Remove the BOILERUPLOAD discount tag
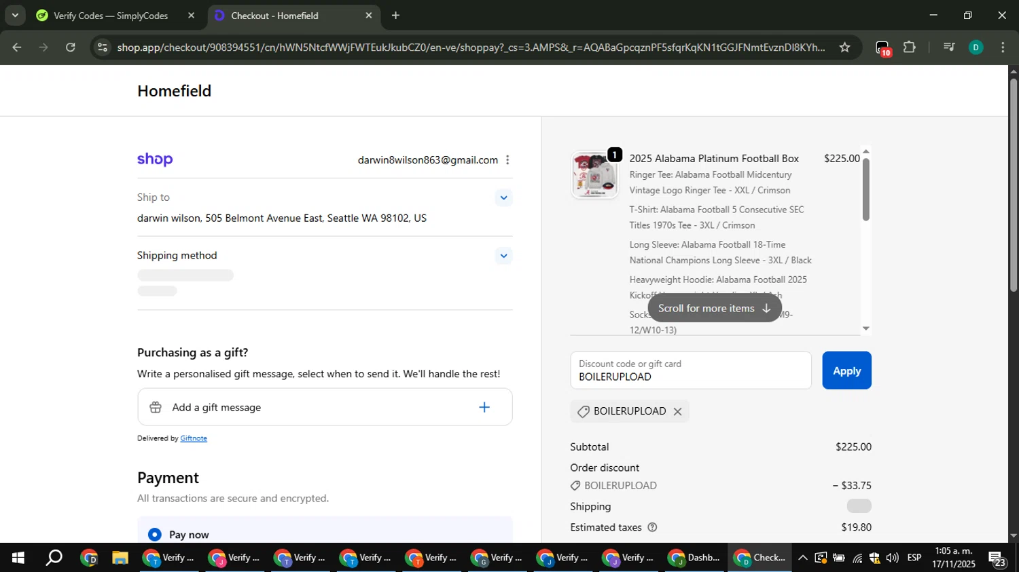Viewport: 1019px width, 572px height. 677,411
